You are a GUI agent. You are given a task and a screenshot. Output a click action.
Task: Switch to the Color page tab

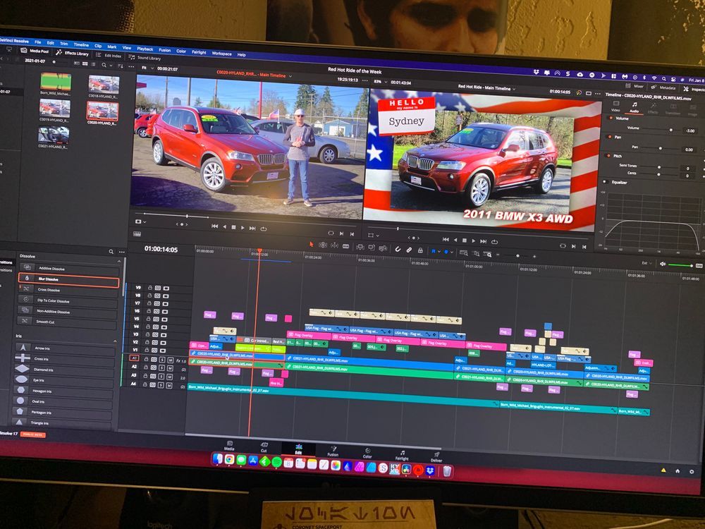pos(367,453)
